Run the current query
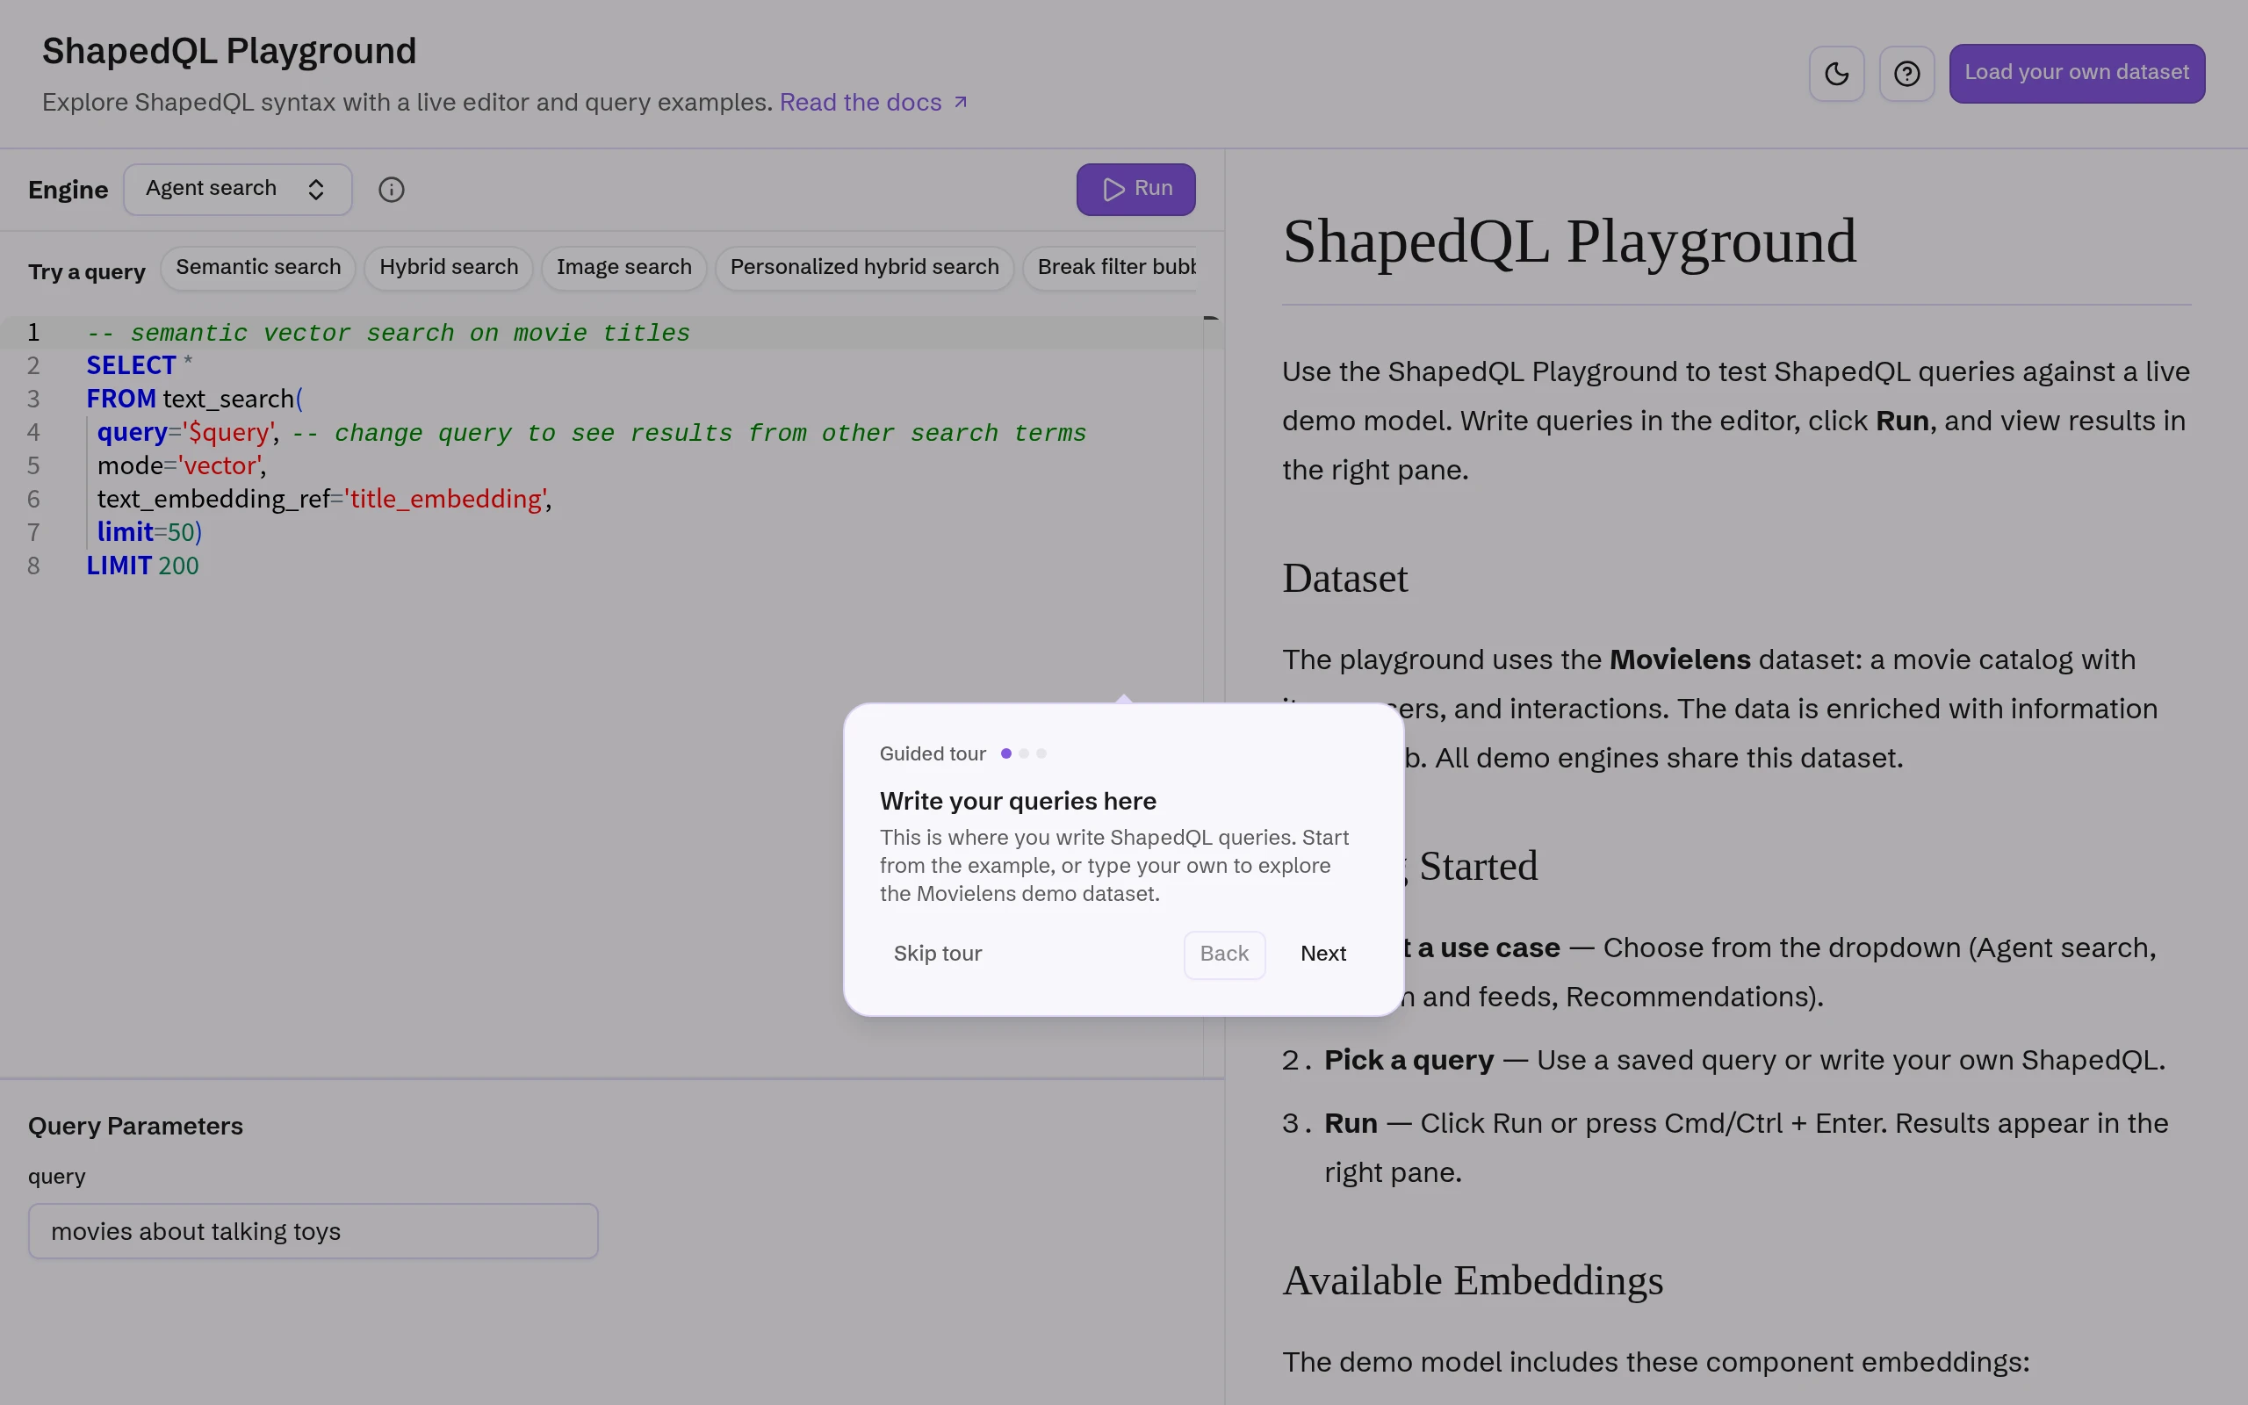Screen dimensions: 2248x1405 pos(1135,190)
